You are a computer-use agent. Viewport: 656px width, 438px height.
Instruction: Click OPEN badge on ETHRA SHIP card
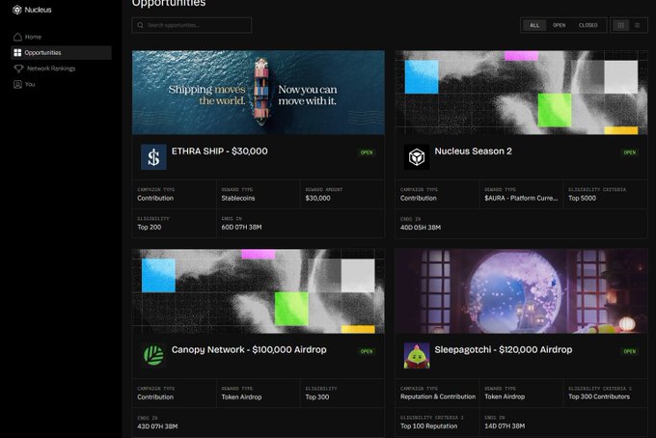point(367,152)
